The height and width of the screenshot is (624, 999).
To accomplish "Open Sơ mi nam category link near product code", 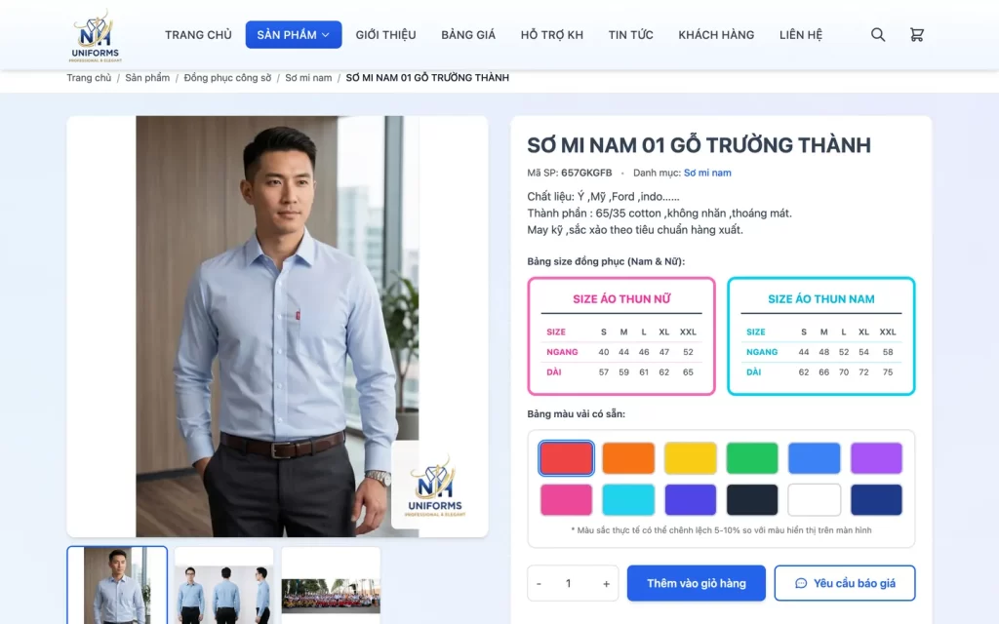I will [707, 173].
